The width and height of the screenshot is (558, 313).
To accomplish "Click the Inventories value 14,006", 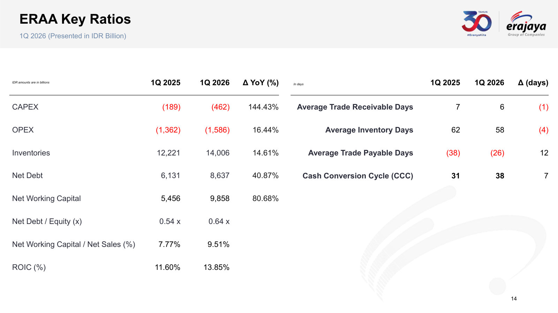I will [218, 153].
